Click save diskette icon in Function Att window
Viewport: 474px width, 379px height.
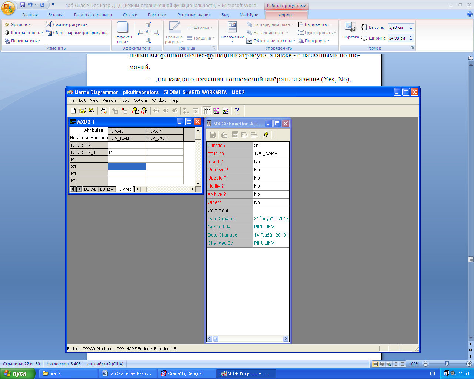(x=213, y=135)
